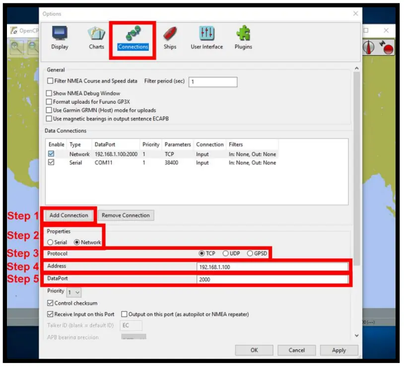
Task: Click the Talker ID field showing EC
Action: click(x=131, y=325)
